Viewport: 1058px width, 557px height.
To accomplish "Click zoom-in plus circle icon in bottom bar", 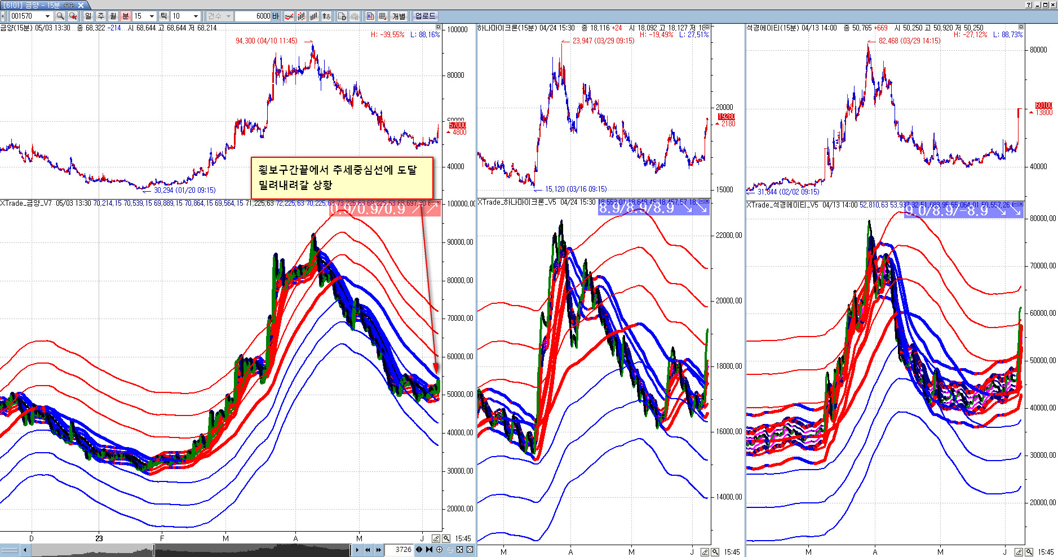I will 440,550.
